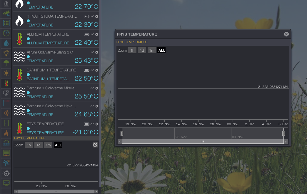Select ALL zoom in popup chart
Screen dimensions: 307x194
[162, 51]
